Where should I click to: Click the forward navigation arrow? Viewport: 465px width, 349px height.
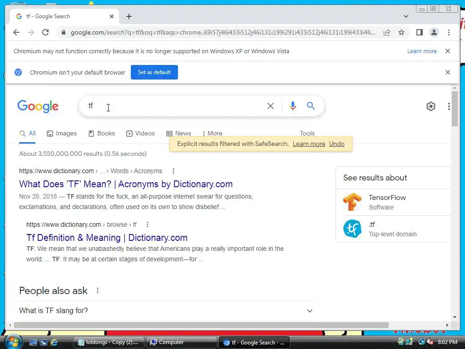pos(31,32)
